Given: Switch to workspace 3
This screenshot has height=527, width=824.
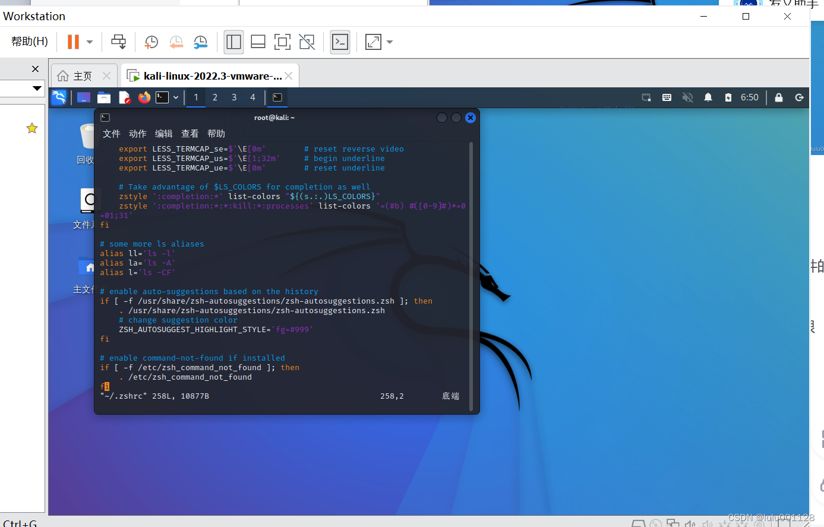Looking at the screenshot, I should (x=234, y=97).
